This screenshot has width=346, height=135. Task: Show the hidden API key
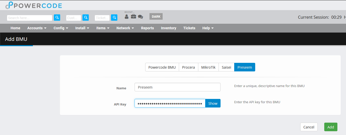213,103
